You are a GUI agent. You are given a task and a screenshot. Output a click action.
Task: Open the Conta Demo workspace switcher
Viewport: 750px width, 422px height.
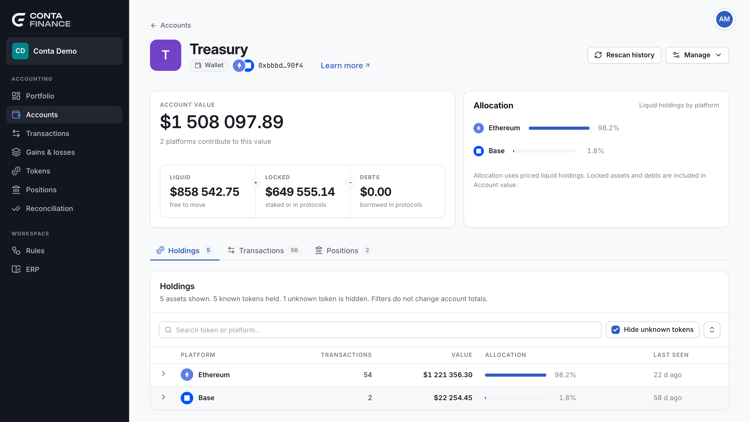[x=64, y=51]
